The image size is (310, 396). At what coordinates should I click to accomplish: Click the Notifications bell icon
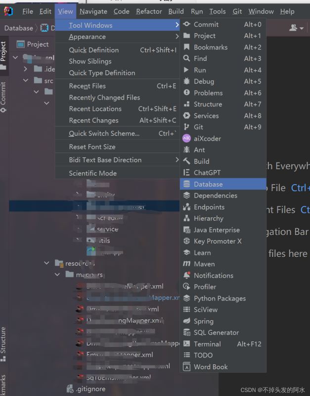[187, 275]
